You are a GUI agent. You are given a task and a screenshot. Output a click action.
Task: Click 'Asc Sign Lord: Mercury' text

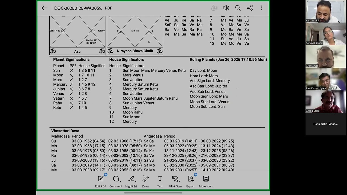(x=210, y=81)
